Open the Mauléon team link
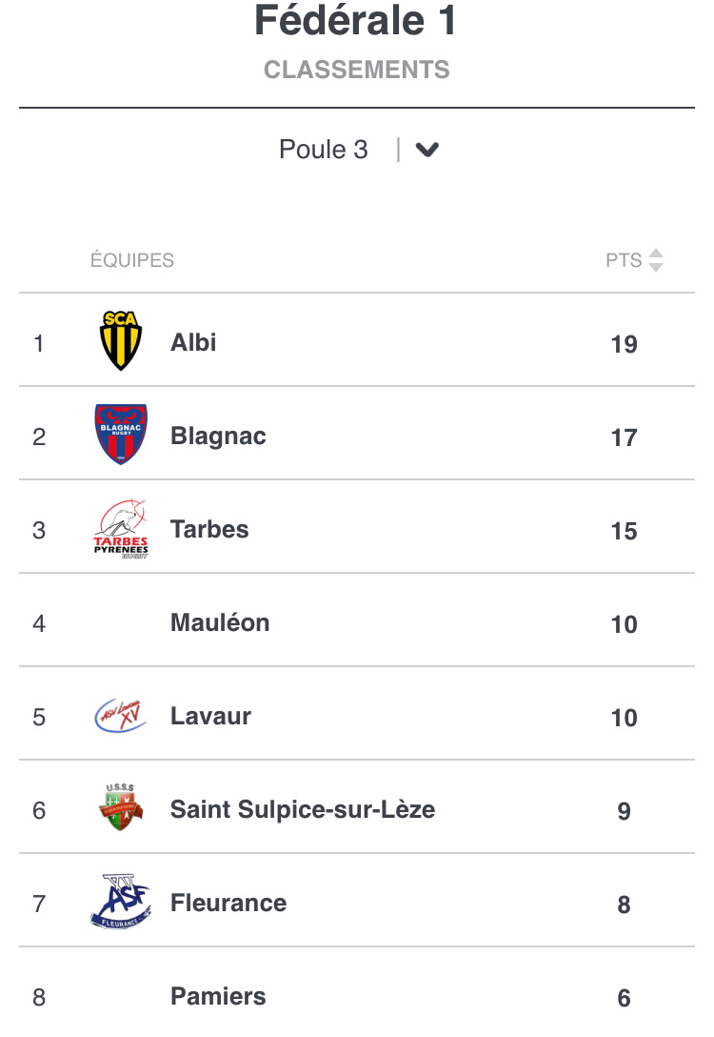 click(220, 622)
